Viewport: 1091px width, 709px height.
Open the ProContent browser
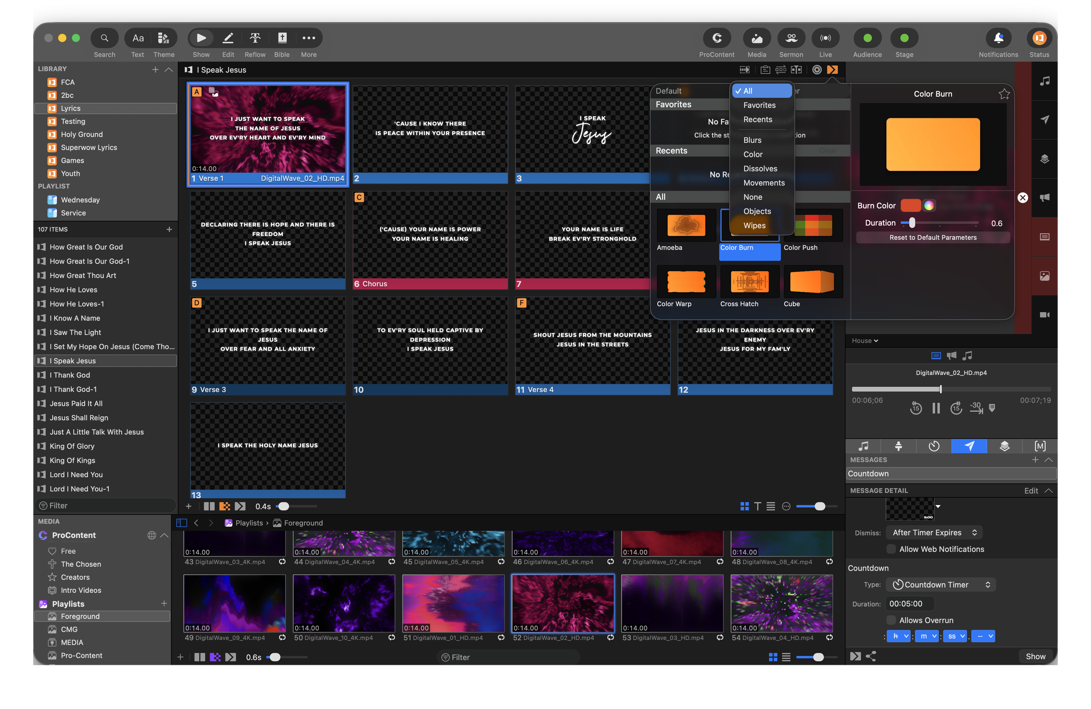[717, 39]
